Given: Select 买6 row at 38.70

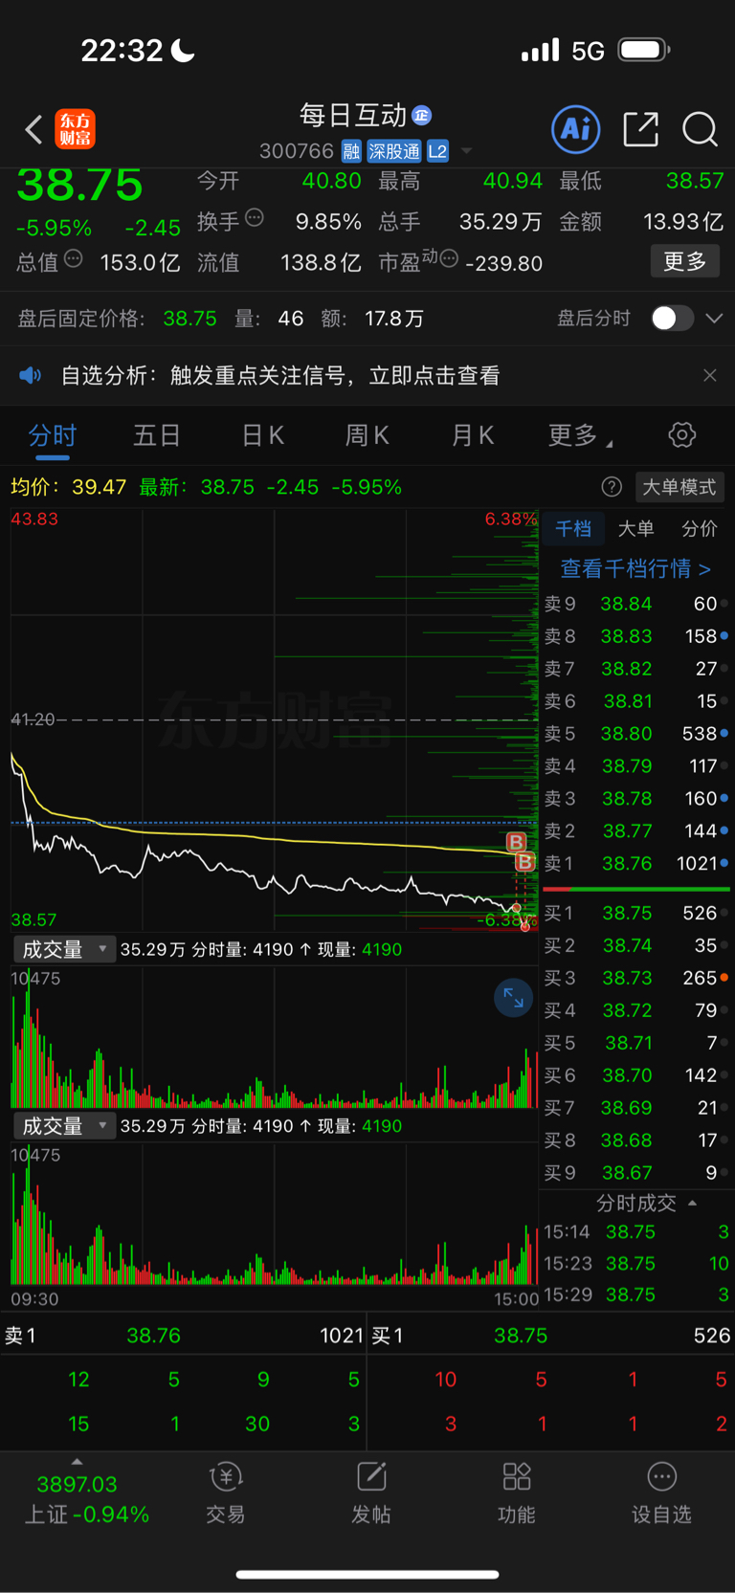Looking at the screenshot, I should click(x=636, y=1075).
